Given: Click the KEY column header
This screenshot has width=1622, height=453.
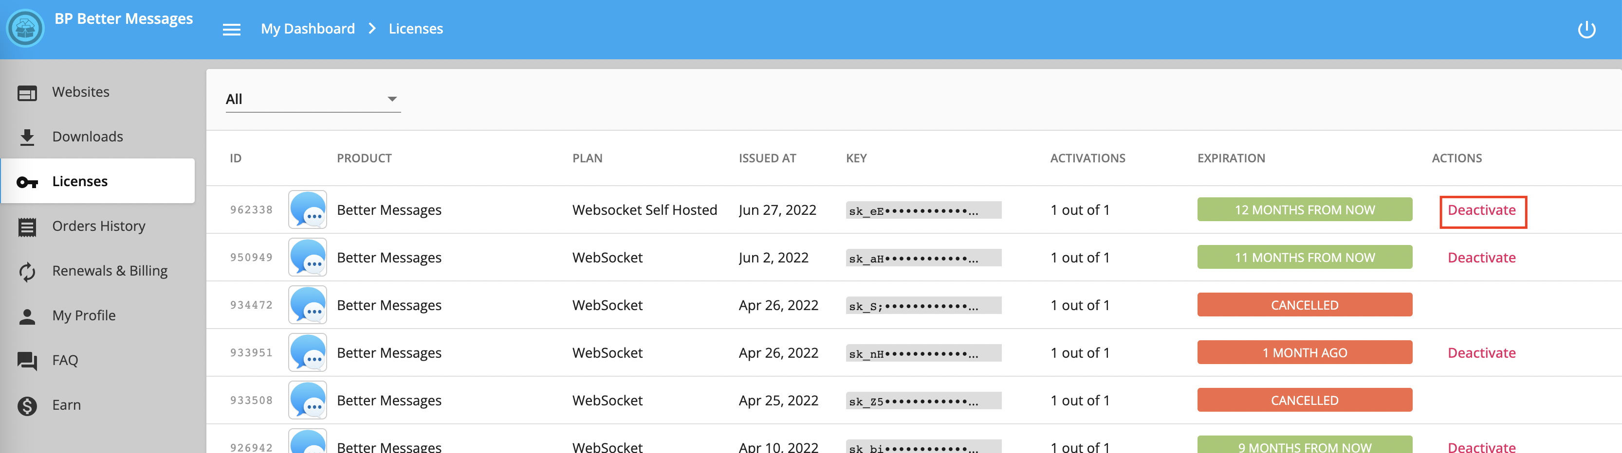Looking at the screenshot, I should (x=856, y=158).
